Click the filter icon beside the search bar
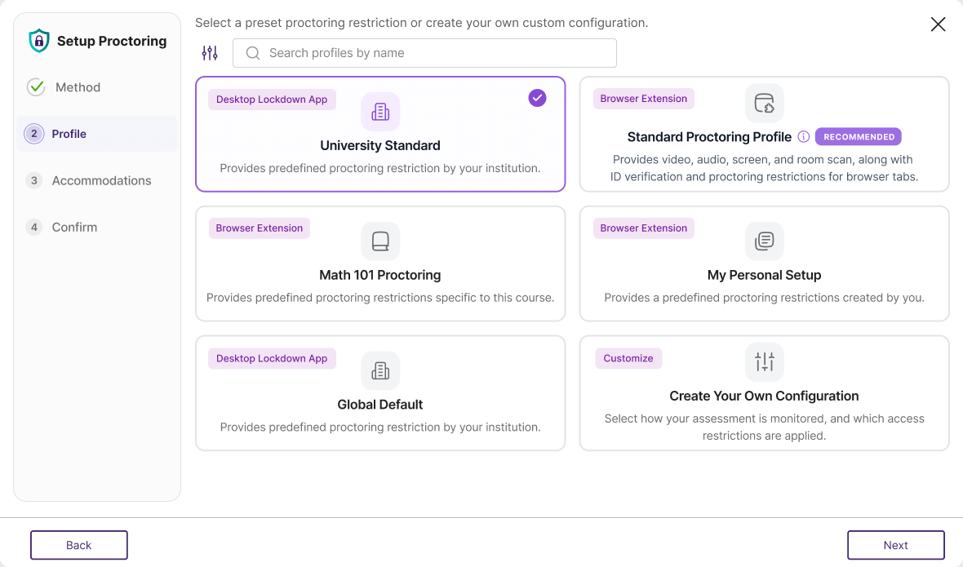 tap(210, 52)
